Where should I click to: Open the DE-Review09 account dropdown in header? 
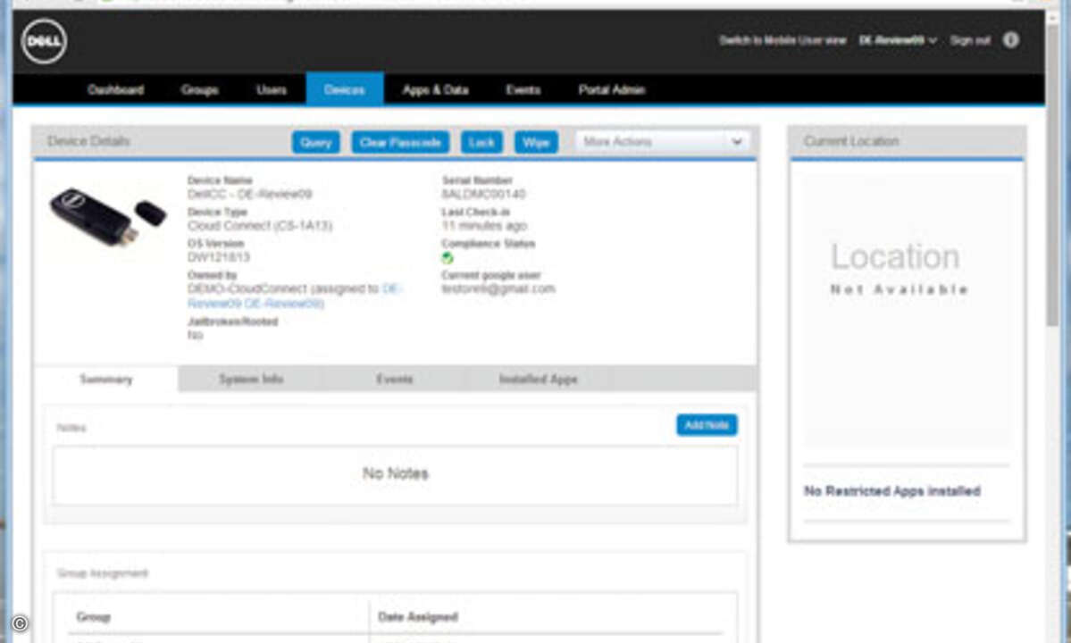point(898,40)
